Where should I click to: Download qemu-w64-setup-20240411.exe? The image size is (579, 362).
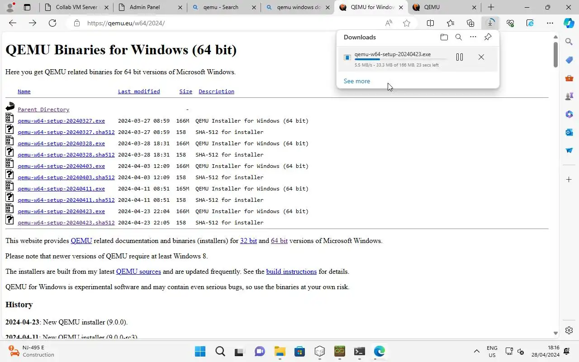pyautogui.click(x=61, y=189)
